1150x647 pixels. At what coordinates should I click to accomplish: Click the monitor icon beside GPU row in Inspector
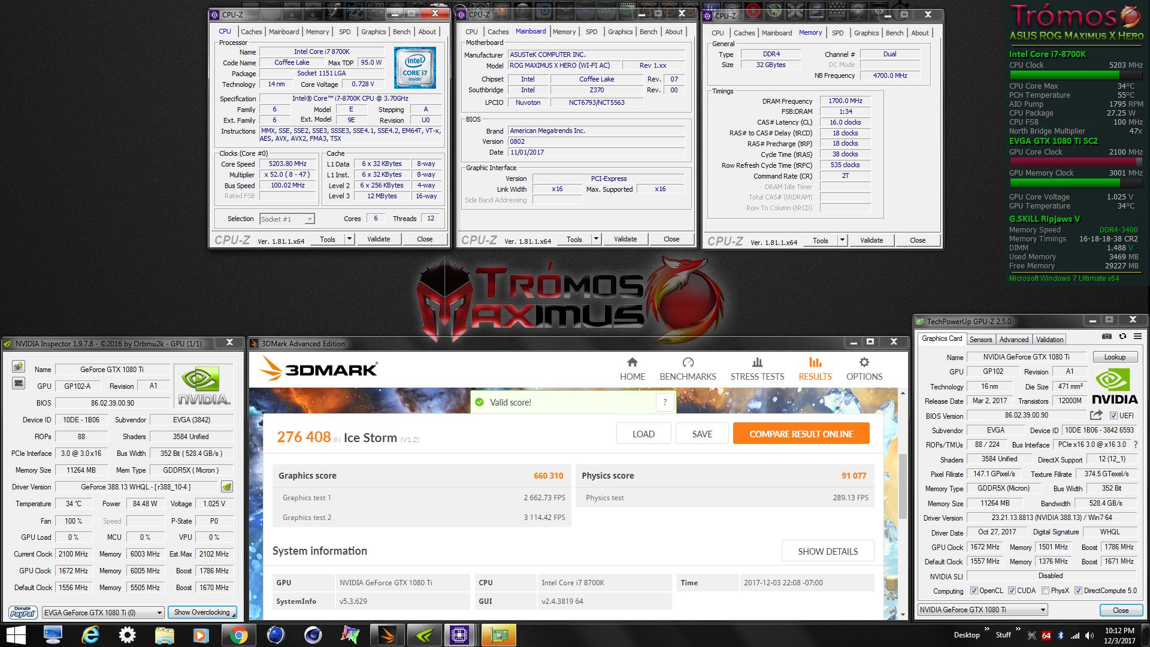[19, 383]
